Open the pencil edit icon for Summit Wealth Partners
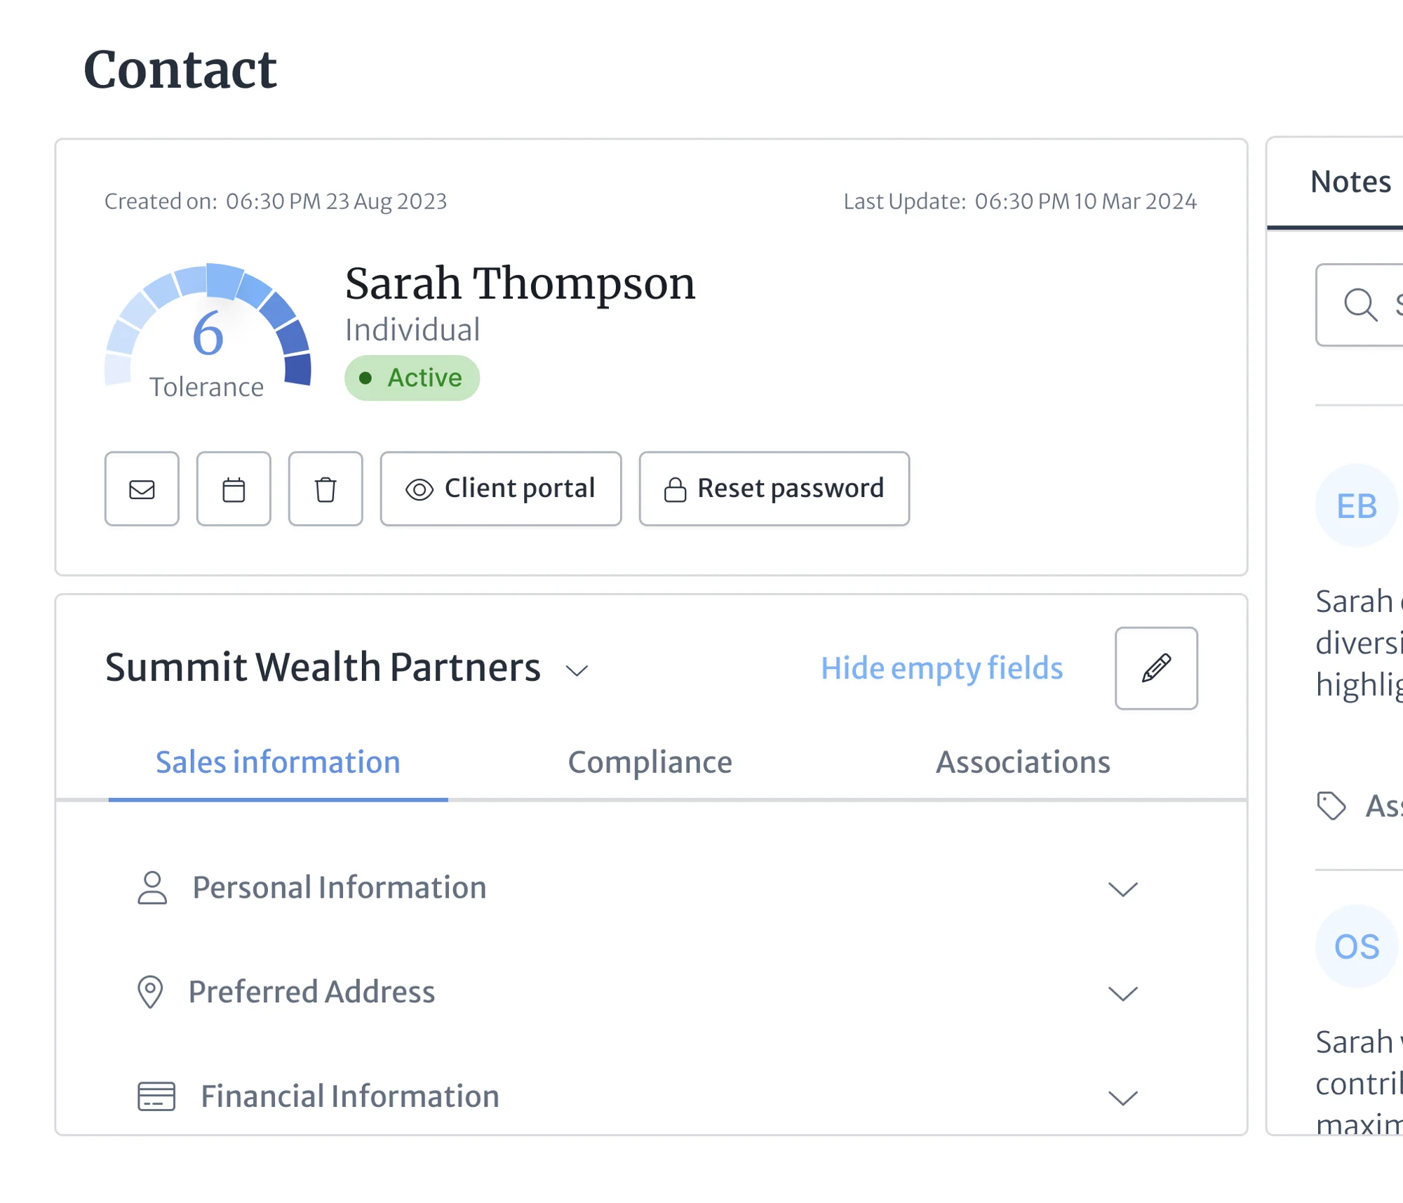The image size is (1403, 1203). point(1155,668)
